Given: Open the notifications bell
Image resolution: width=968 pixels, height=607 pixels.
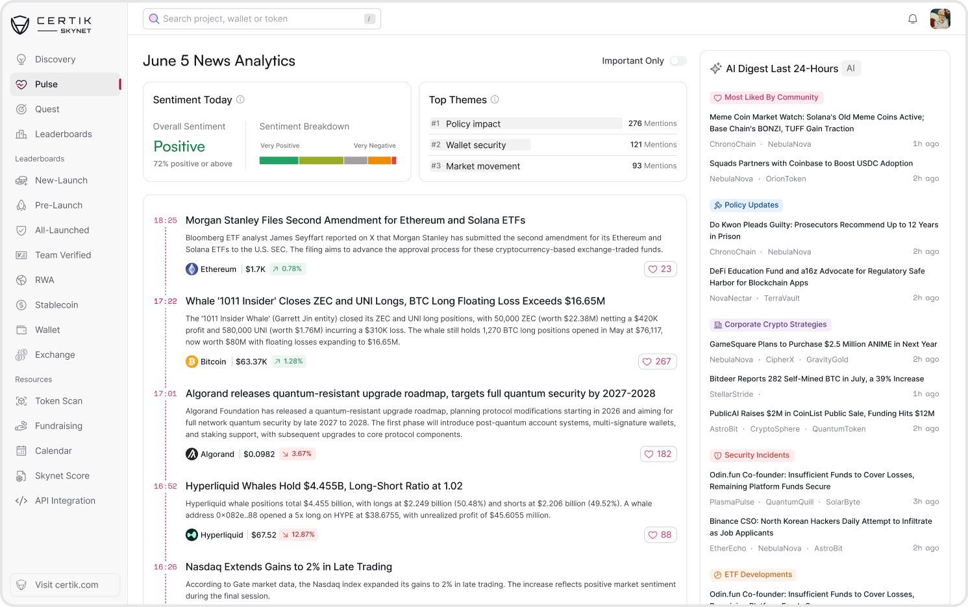Looking at the screenshot, I should pyautogui.click(x=912, y=19).
